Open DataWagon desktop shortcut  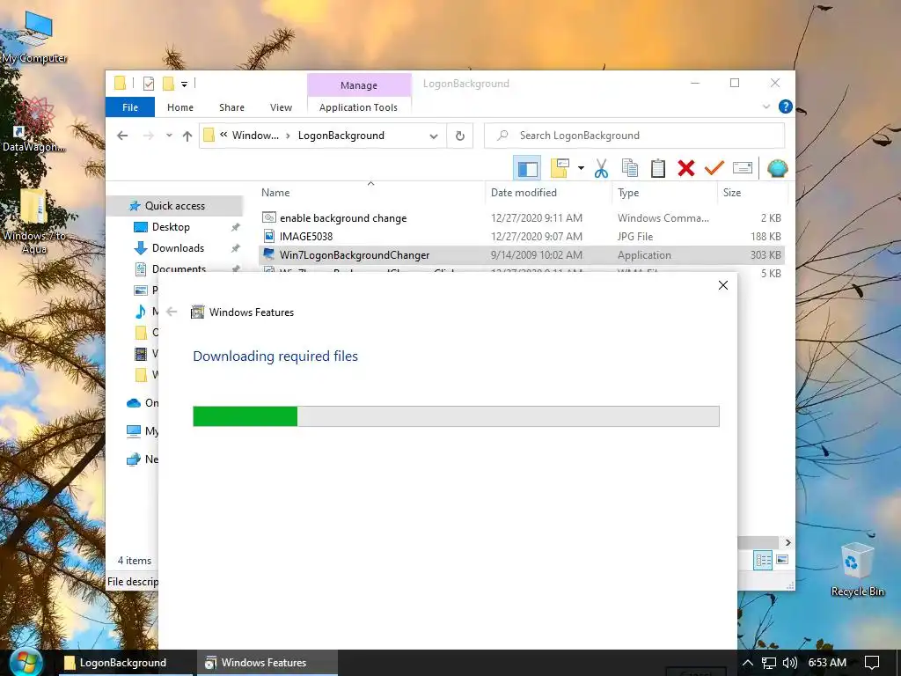coord(34,125)
